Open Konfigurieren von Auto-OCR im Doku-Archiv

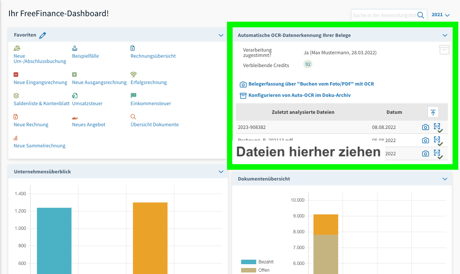point(299,95)
